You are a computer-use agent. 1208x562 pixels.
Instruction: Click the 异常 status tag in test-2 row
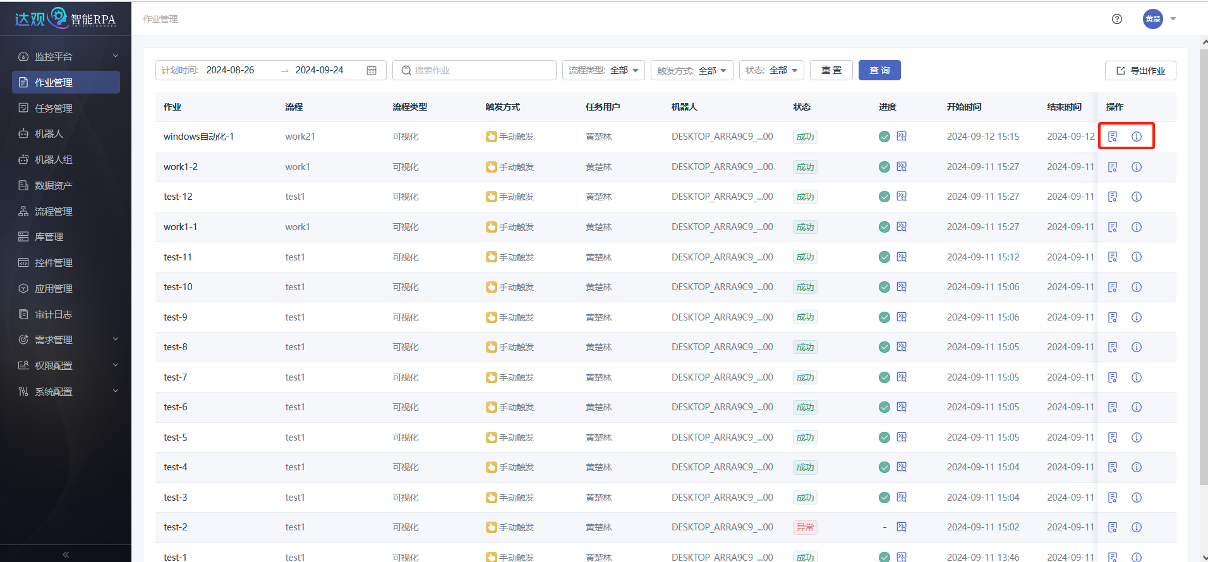[805, 527]
